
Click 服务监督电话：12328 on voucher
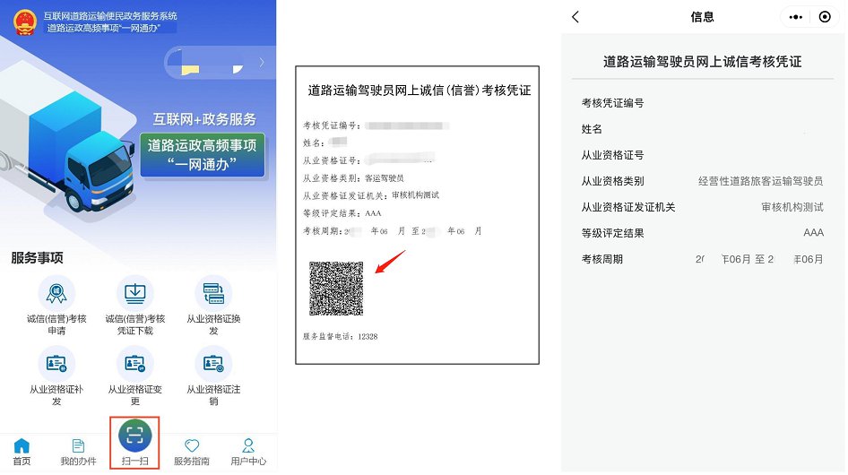340,336
